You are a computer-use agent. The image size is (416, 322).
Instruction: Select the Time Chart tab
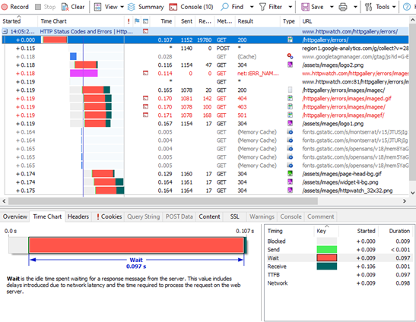47,216
